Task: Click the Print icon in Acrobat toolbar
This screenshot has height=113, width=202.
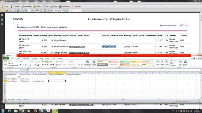Action: tap(7, 10)
